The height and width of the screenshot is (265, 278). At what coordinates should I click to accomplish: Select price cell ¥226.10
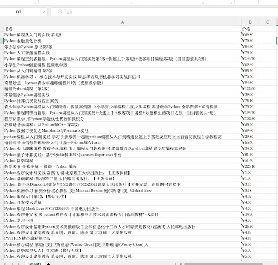pyautogui.click(x=250, y=166)
